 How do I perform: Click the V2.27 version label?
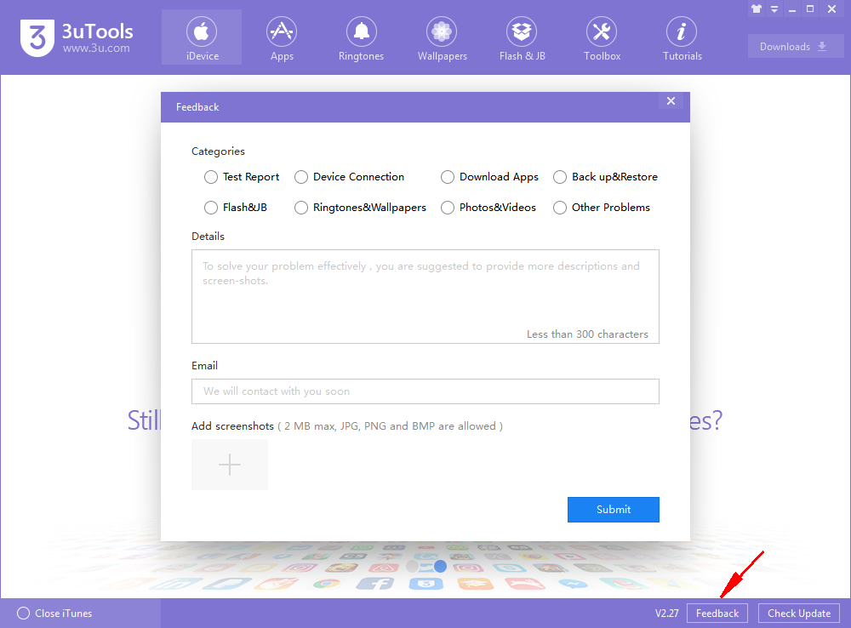pos(666,614)
